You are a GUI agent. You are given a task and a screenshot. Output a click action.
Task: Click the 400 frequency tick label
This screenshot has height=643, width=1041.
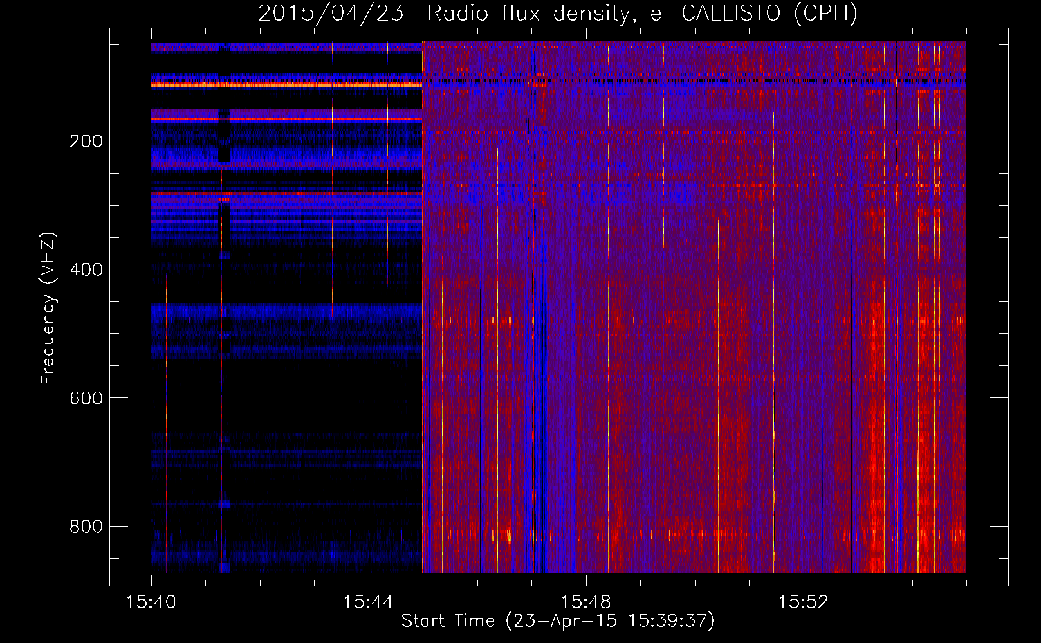tap(86, 269)
